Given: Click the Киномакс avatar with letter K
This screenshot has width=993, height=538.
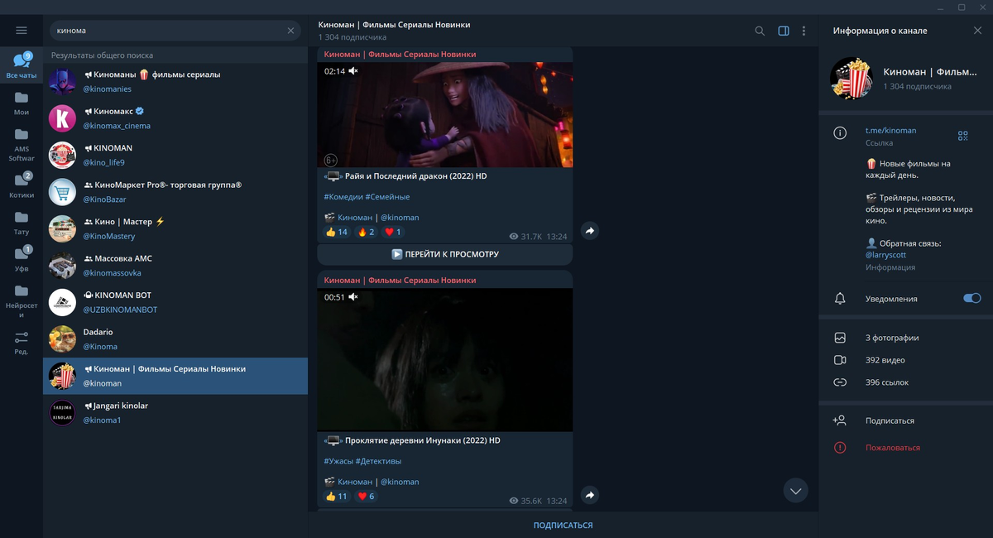Looking at the screenshot, I should 63,118.
